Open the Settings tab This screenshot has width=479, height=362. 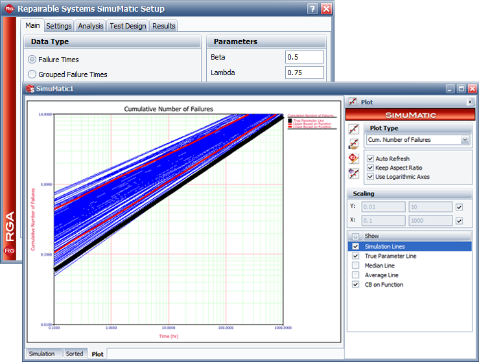[x=58, y=26]
